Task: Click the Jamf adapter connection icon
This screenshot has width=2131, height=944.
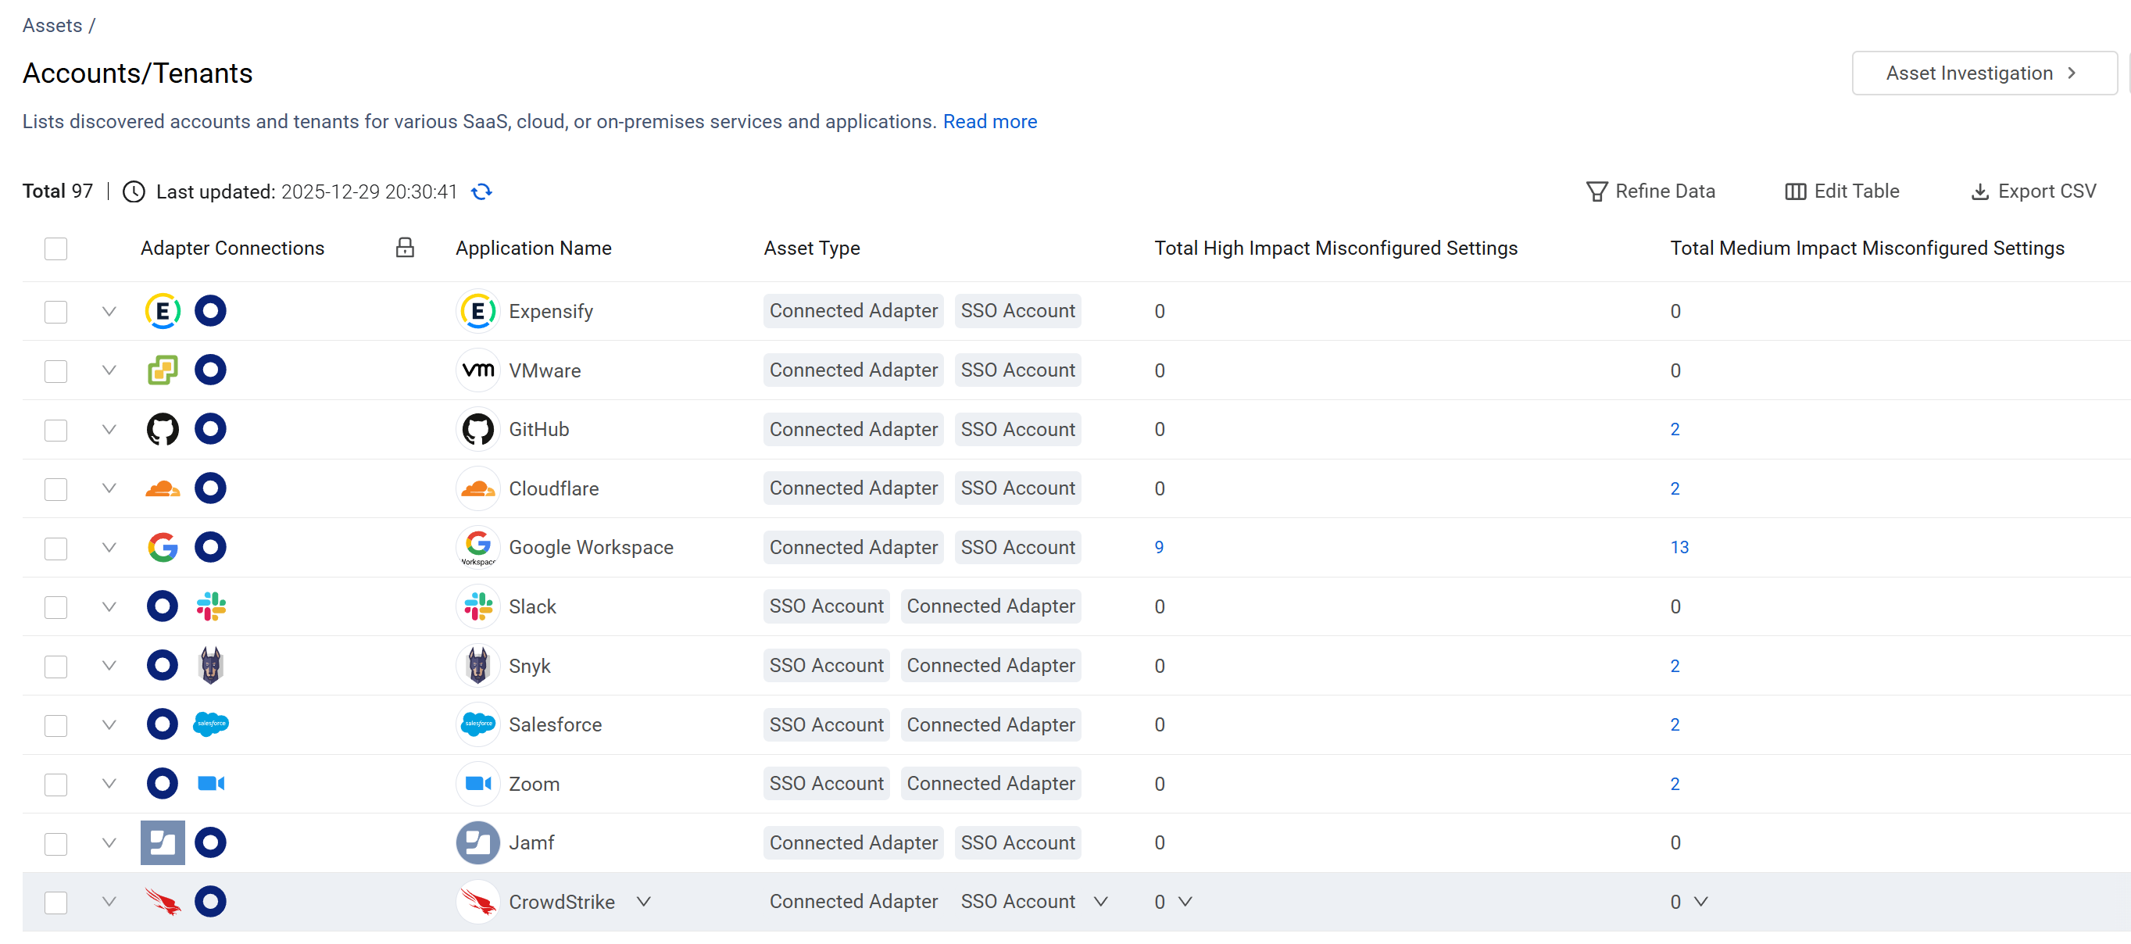Action: (x=162, y=843)
